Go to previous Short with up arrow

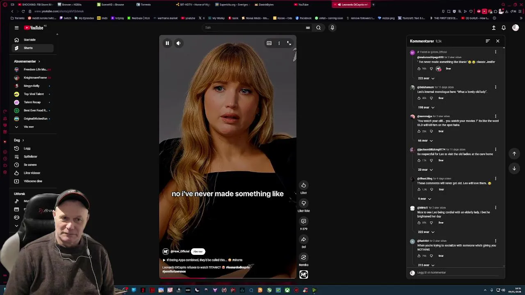[514, 154]
